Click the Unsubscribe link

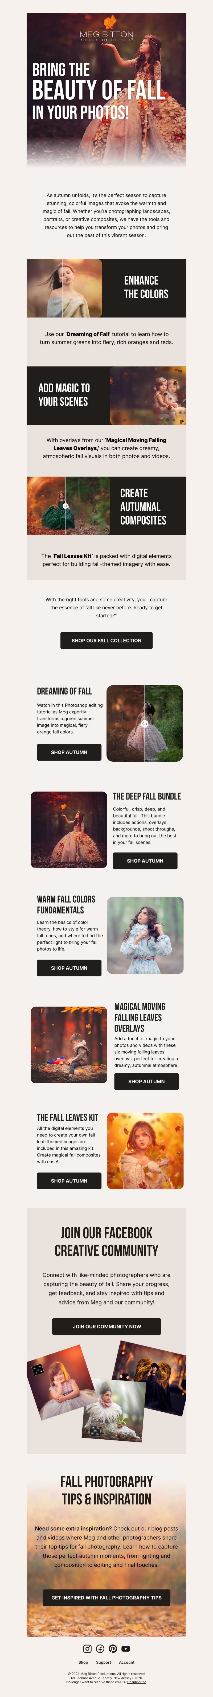tap(137, 1682)
